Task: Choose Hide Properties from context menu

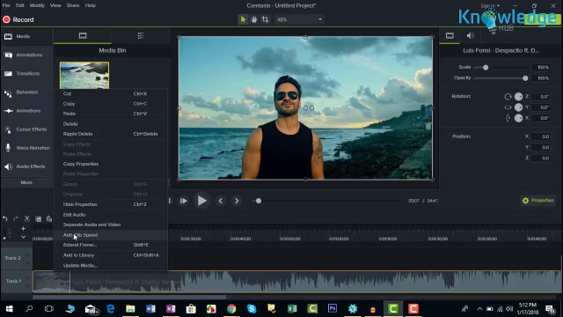Action: point(111,204)
